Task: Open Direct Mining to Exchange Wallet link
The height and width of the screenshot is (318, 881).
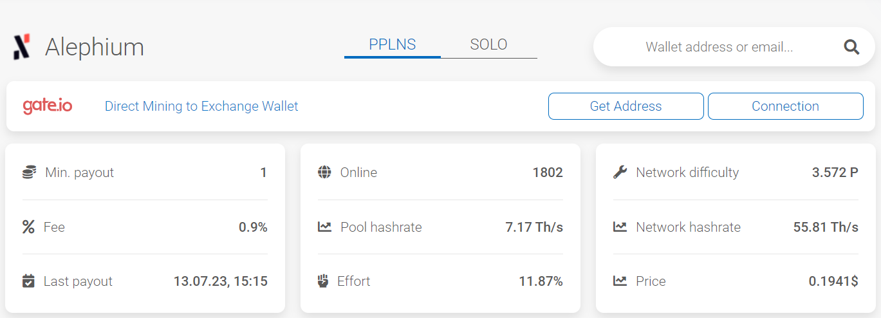Action: [201, 106]
